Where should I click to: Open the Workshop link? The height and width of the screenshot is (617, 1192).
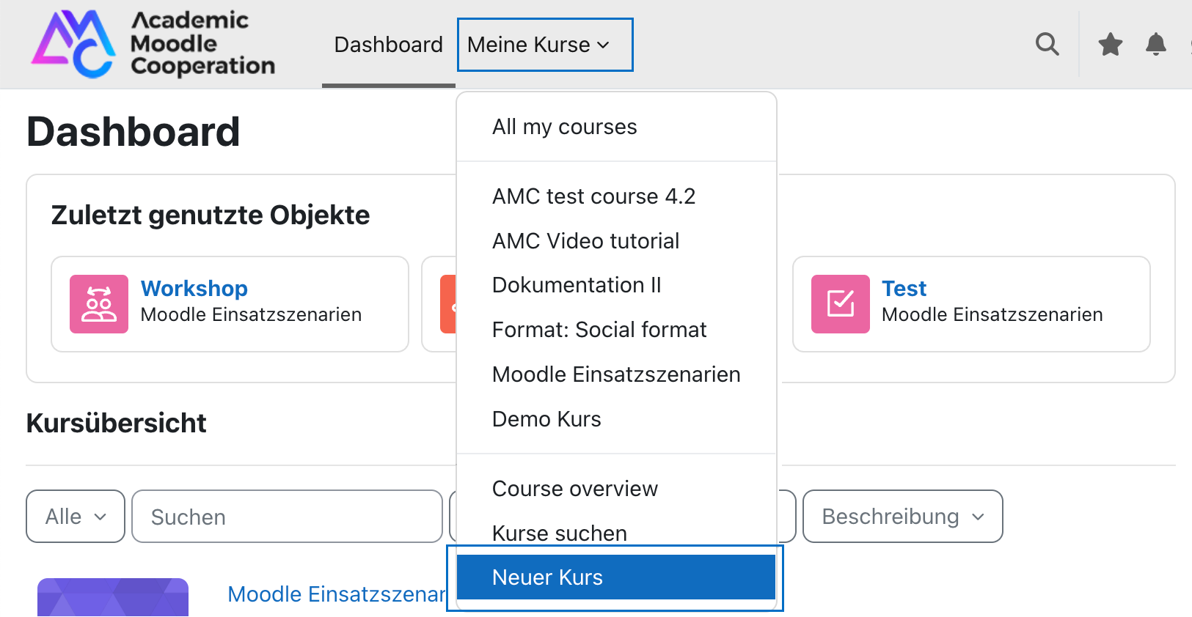coord(194,289)
